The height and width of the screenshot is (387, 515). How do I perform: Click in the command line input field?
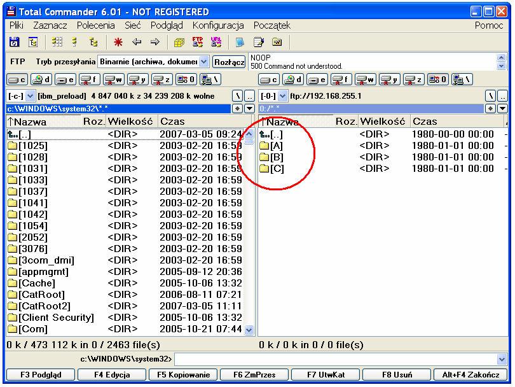pos(336,359)
